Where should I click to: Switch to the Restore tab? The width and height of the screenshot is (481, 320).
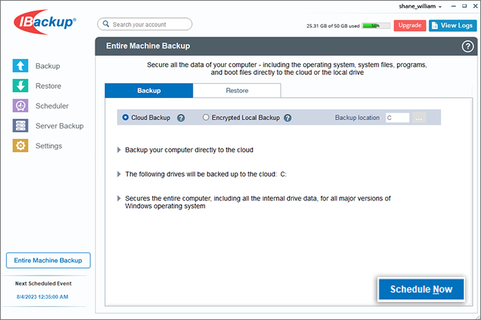click(x=237, y=91)
